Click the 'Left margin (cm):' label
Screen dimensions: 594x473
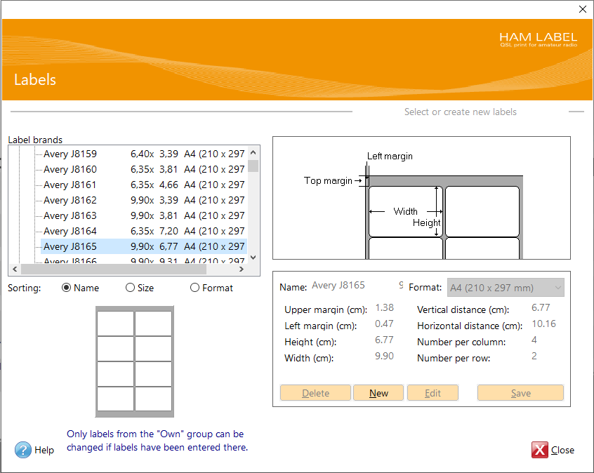(320, 326)
